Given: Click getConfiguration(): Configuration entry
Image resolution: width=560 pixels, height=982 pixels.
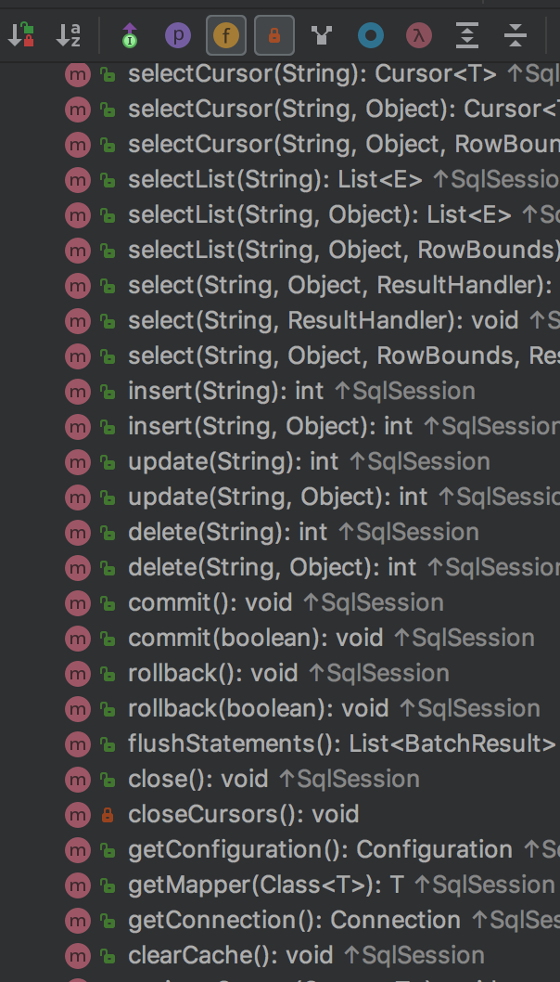Looking at the screenshot, I should click(x=320, y=849).
